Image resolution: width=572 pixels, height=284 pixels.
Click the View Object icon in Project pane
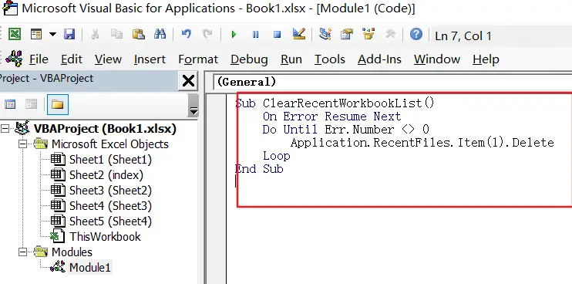click(x=32, y=105)
